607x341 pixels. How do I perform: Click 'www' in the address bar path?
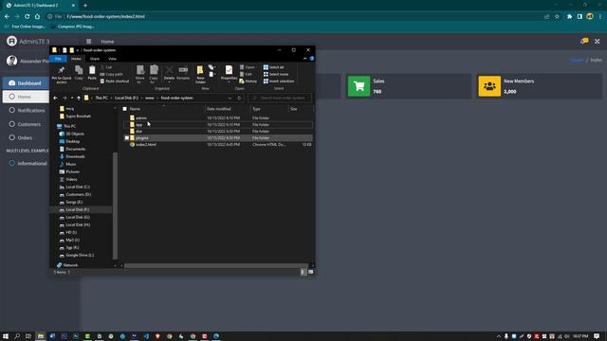[150, 99]
